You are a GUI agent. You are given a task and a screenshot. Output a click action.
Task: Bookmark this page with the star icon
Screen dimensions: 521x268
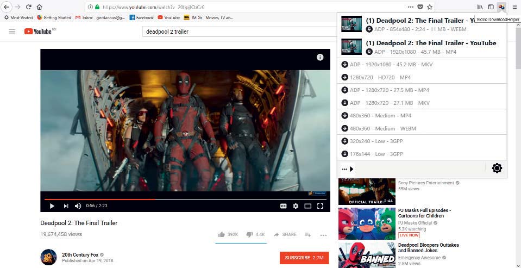click(x=430, y=7)
